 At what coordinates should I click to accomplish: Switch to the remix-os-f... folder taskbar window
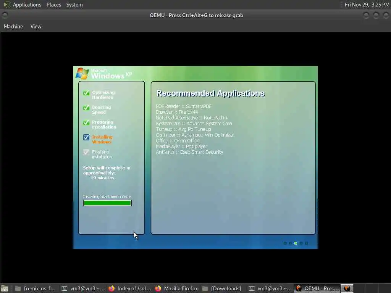[x=35, y=288]
